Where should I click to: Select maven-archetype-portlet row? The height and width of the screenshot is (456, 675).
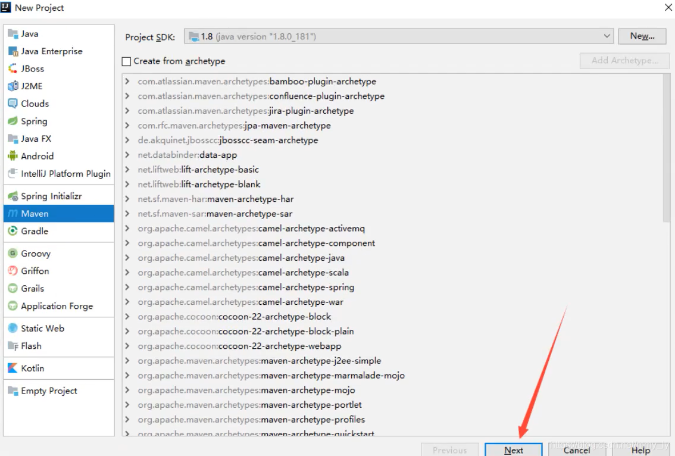[392, 405]
